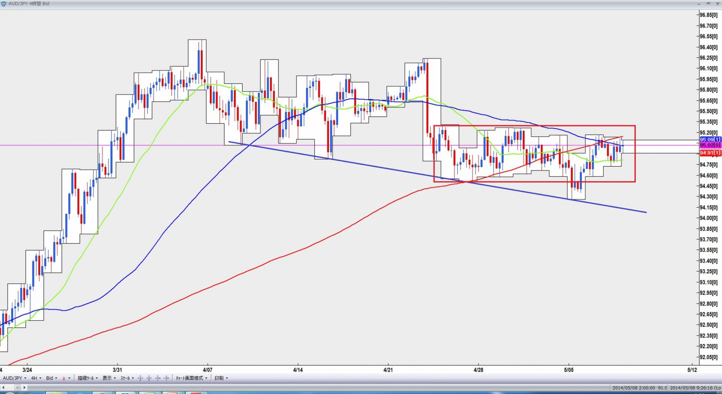The image size is (722, 394).
Task: Click the app icon in the title bar
Action: tap(4, 4)
